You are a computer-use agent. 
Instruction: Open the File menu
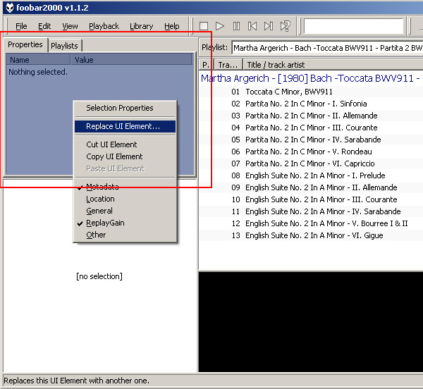(x=21, y=26)
